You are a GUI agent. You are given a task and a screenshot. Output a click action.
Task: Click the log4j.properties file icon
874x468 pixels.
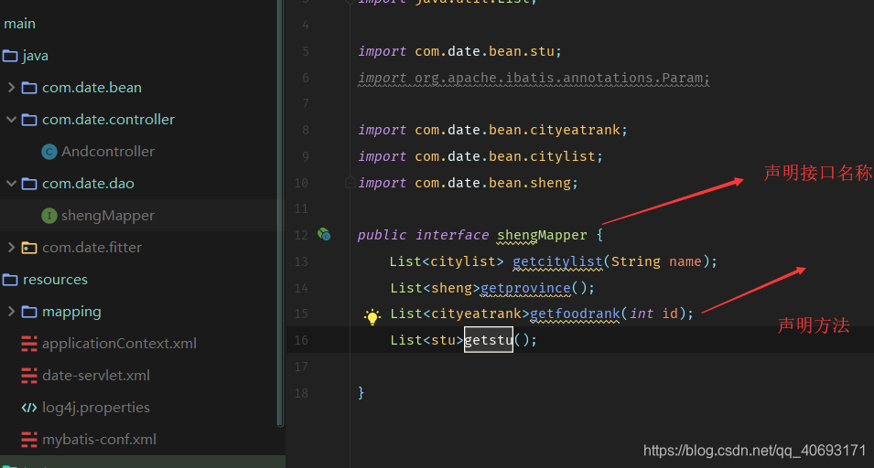(x=29, y=408)
